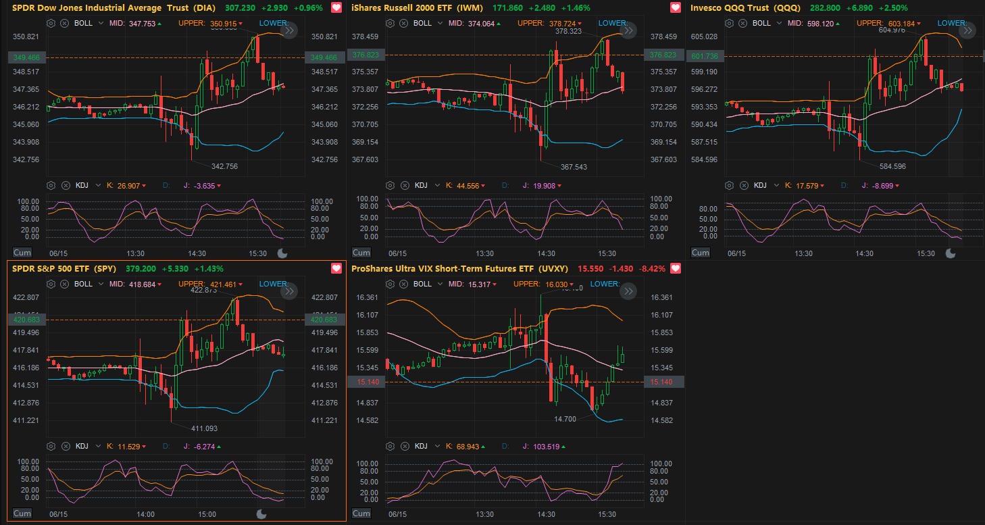Screen dimensions: 985x525
Task: Remove KDJ indicator from the UVXY chart
Action: pos(405,446)
